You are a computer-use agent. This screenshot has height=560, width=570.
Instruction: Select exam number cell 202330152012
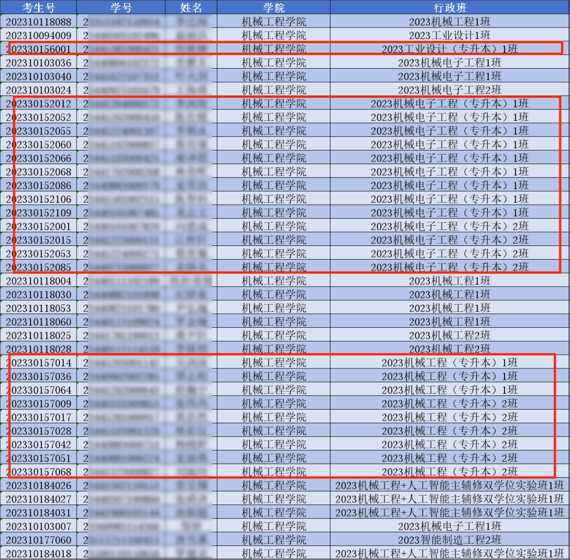click(39, 103)
